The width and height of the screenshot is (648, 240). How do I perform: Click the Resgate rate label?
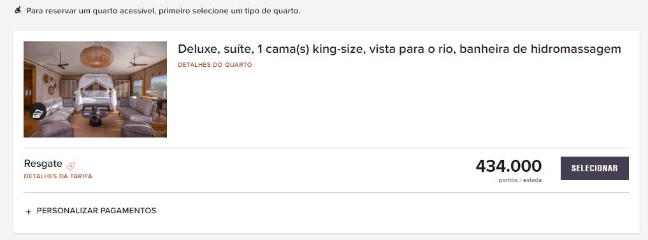43,164
